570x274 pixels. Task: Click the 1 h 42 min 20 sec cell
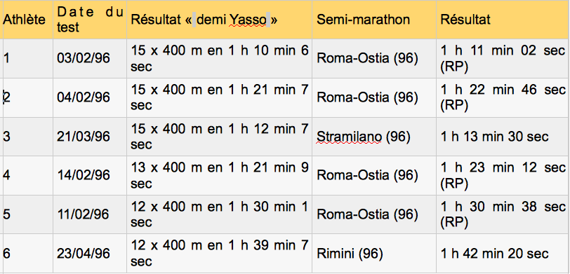point(503,253)
